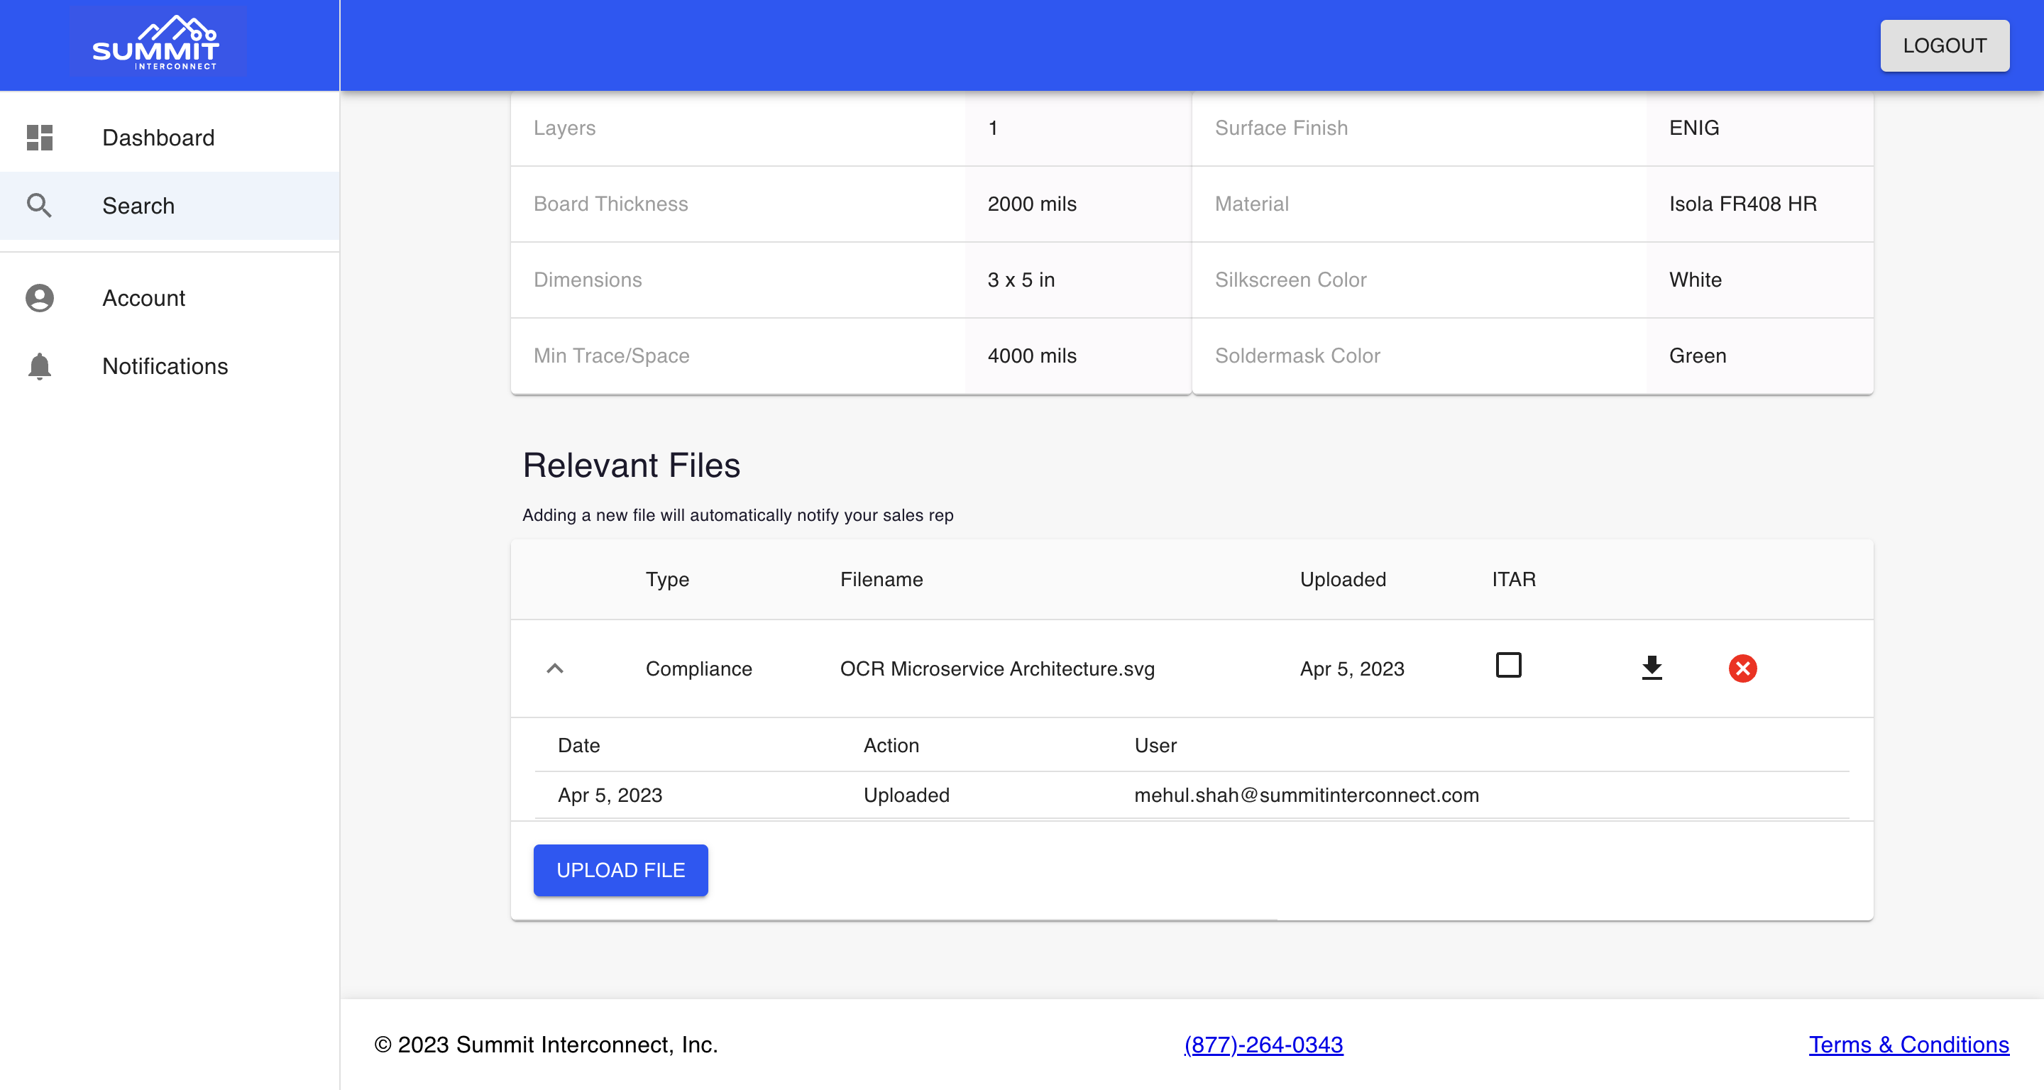This screenshot has height=1090, width=2044.
Task: Click the Silkscreen Color value White
Action: 1696,280
